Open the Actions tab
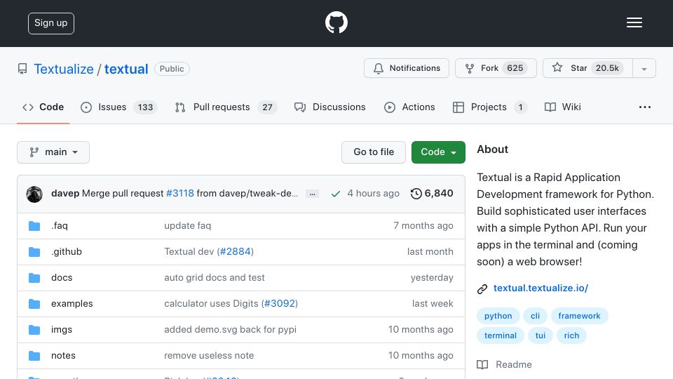The width and height of the screenshot is (673, 379). pyautogui.click(x=409, y=107)
